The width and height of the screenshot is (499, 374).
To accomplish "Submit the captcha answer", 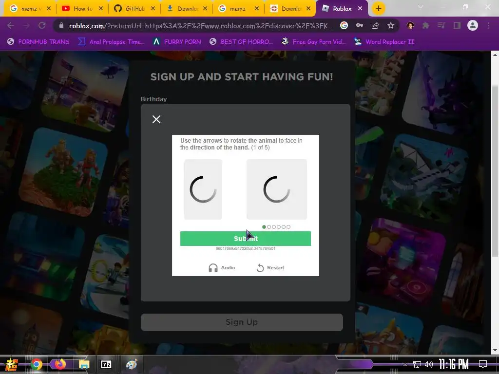I will tap(246, 239).
